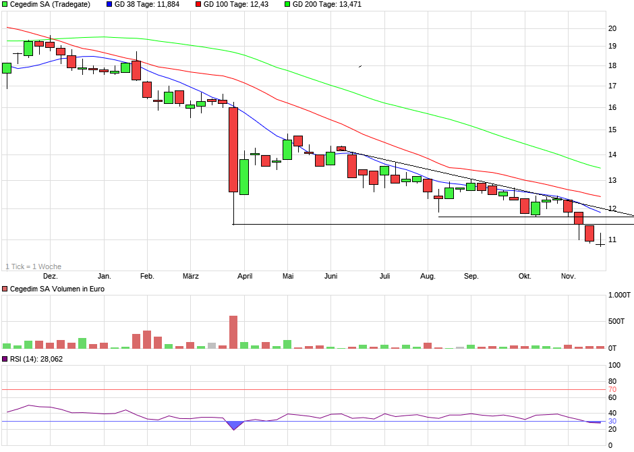634x452 pixels.
Task: Click the price axis value 12
Action: [612, 208]
